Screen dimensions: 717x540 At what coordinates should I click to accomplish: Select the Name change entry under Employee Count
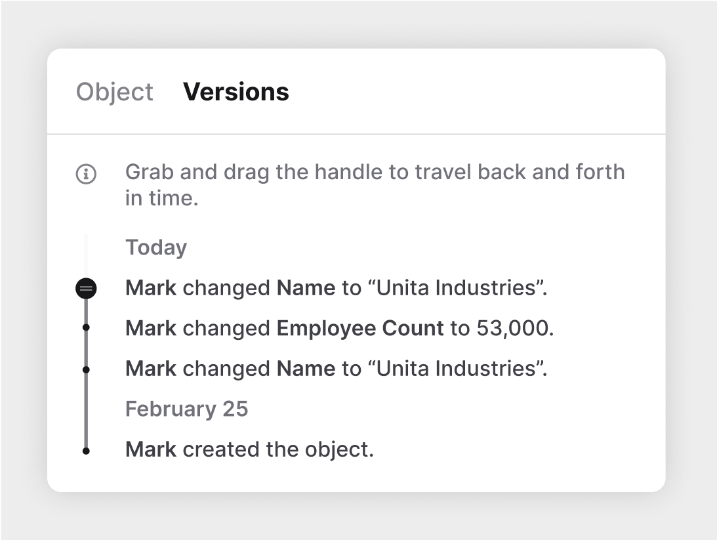(x=336, y=369)
